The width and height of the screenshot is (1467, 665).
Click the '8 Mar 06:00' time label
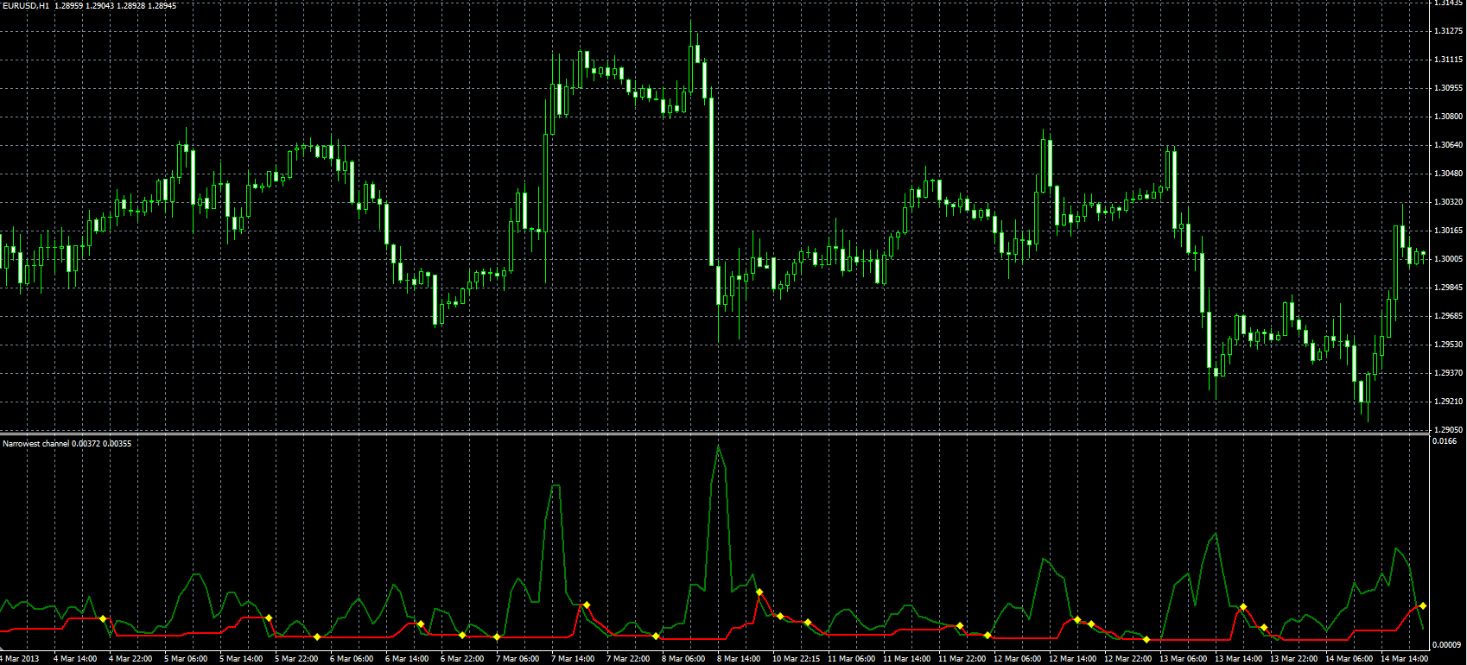(x=683, y=659)
